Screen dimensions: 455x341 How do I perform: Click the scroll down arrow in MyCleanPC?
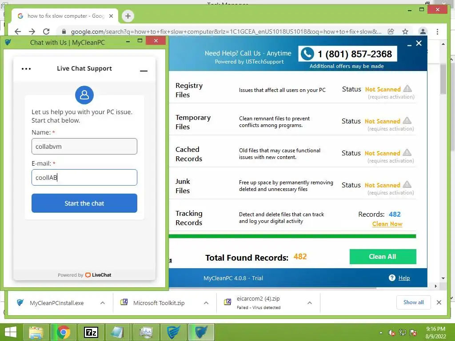pos(443,278)
